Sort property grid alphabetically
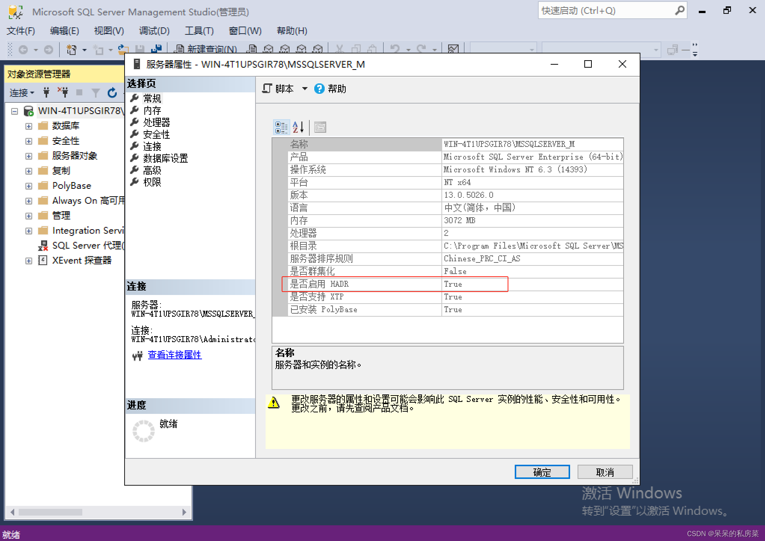 298,127
